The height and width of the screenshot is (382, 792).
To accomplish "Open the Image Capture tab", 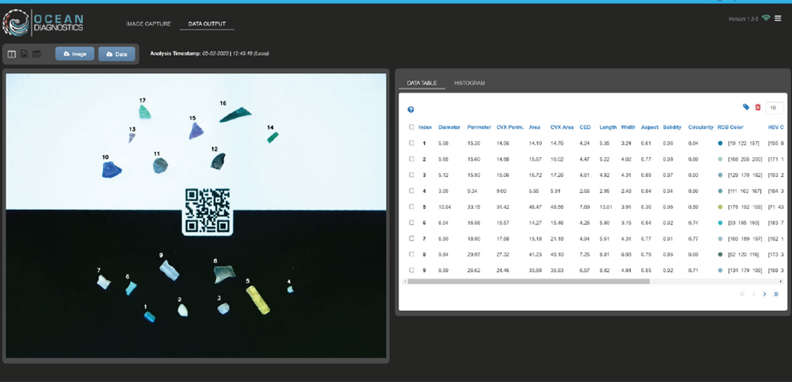I will point(148,24).
